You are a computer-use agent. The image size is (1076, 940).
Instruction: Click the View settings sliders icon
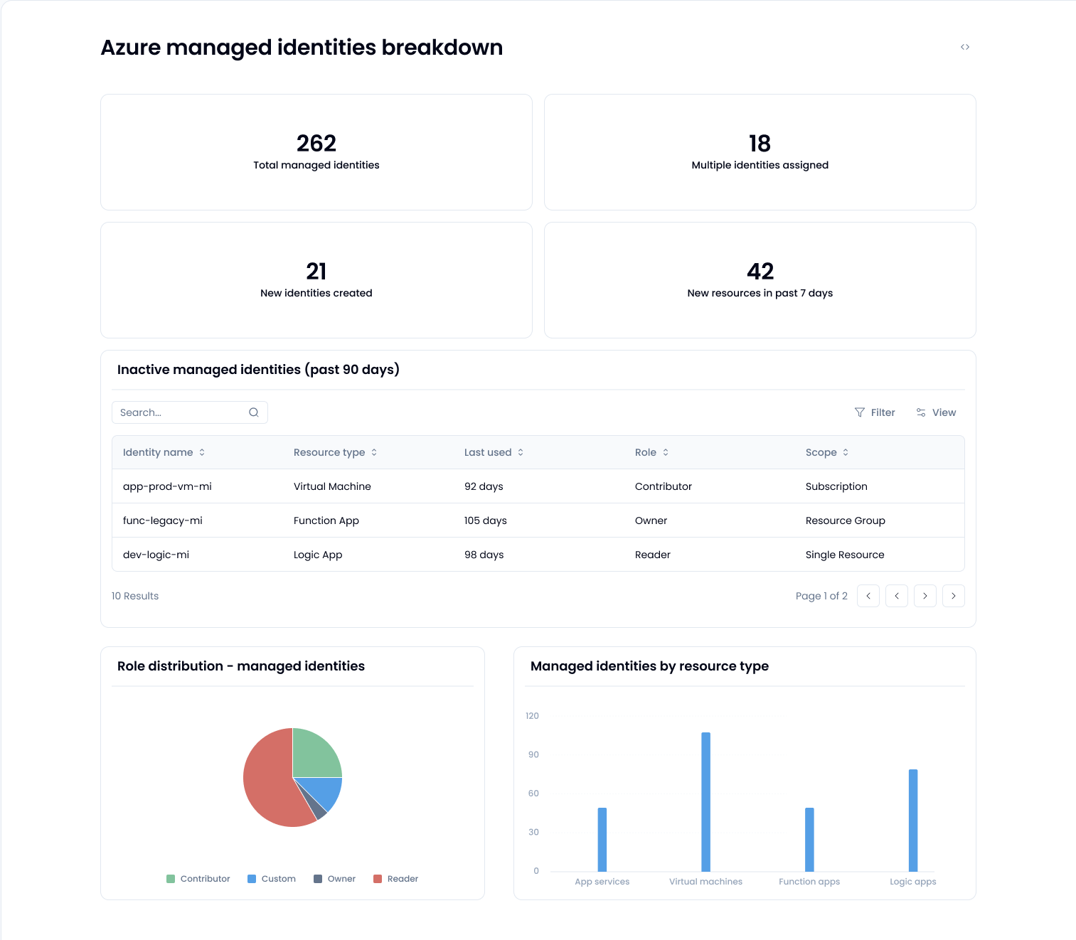[921, 412]
